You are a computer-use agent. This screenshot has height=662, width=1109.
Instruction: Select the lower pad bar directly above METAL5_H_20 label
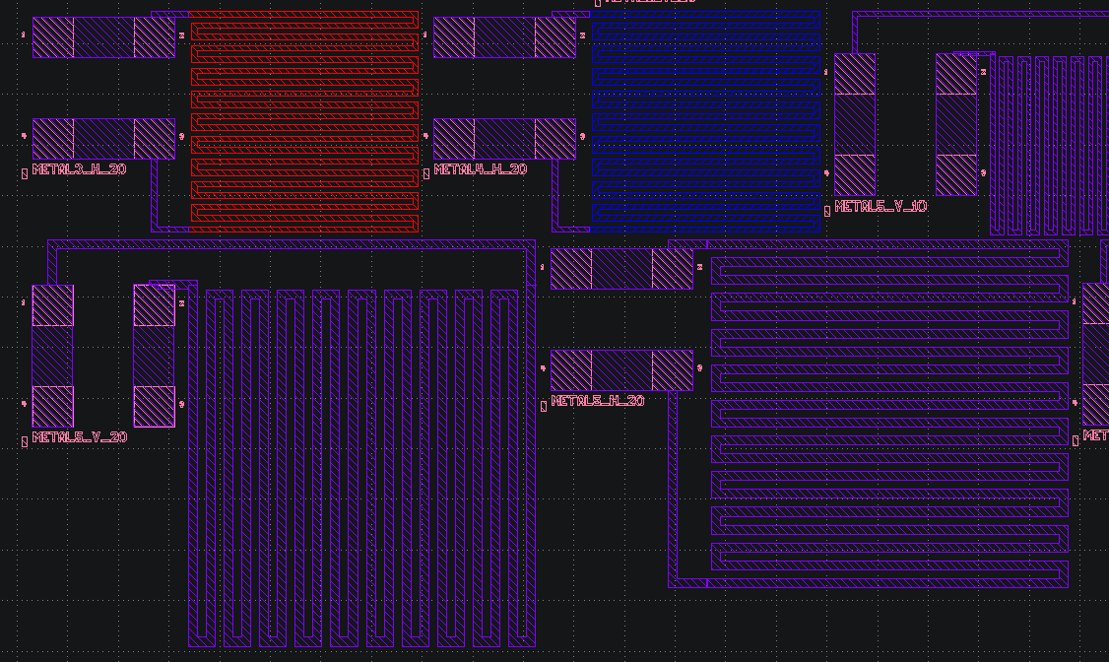click(621, 370)
